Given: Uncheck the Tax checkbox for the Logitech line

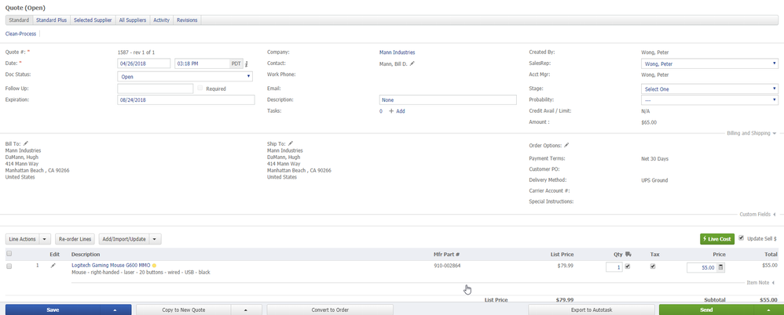Looking at the screenshot, I should click(x=653, y=266).
